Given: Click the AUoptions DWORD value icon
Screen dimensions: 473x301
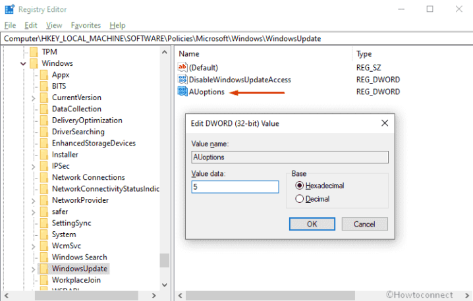Looking at the screenshot, I should tap(182, 92).
